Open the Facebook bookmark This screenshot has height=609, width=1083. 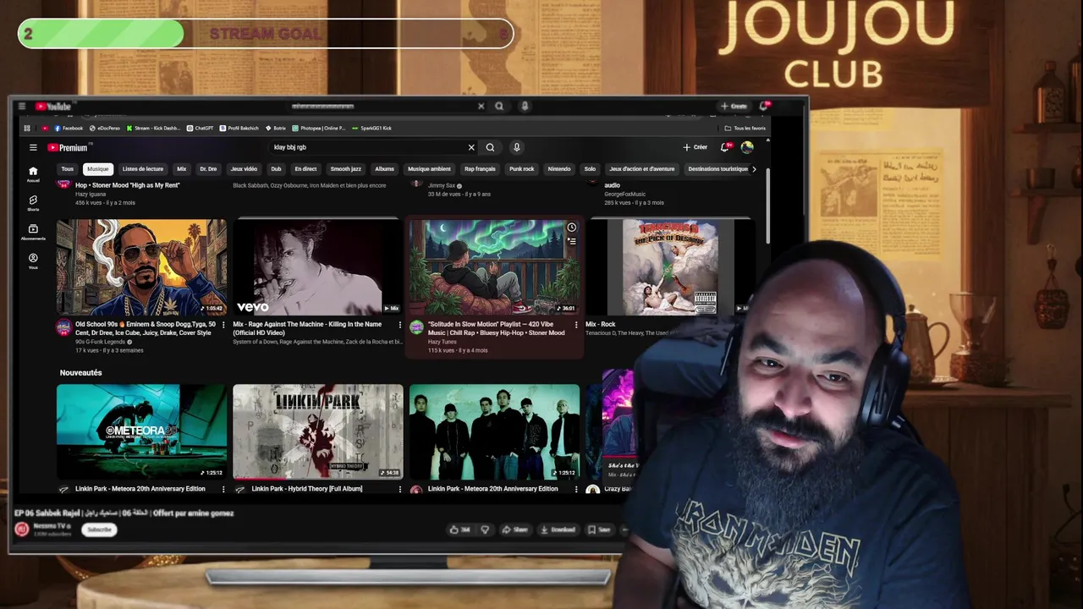69,128
